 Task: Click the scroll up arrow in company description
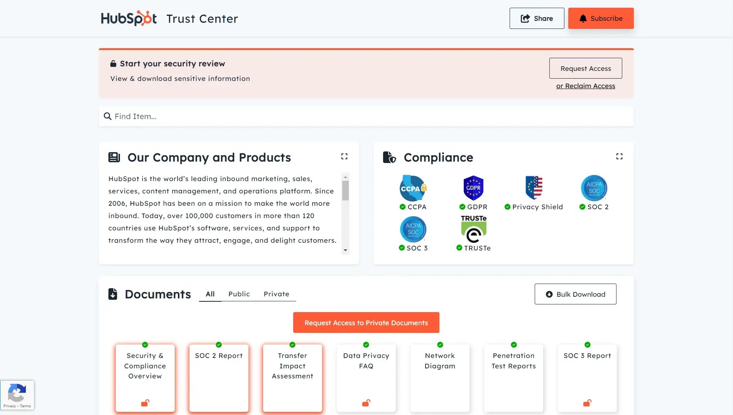(345, 177)
